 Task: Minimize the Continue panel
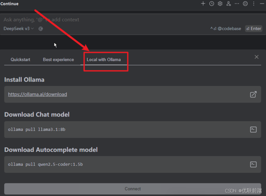click(262, 3)
